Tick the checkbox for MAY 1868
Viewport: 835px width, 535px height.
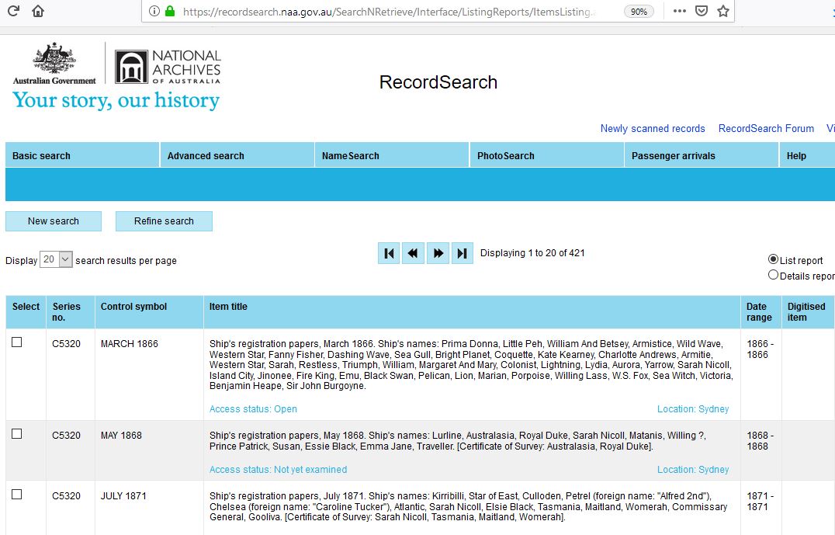coord(17,434)
